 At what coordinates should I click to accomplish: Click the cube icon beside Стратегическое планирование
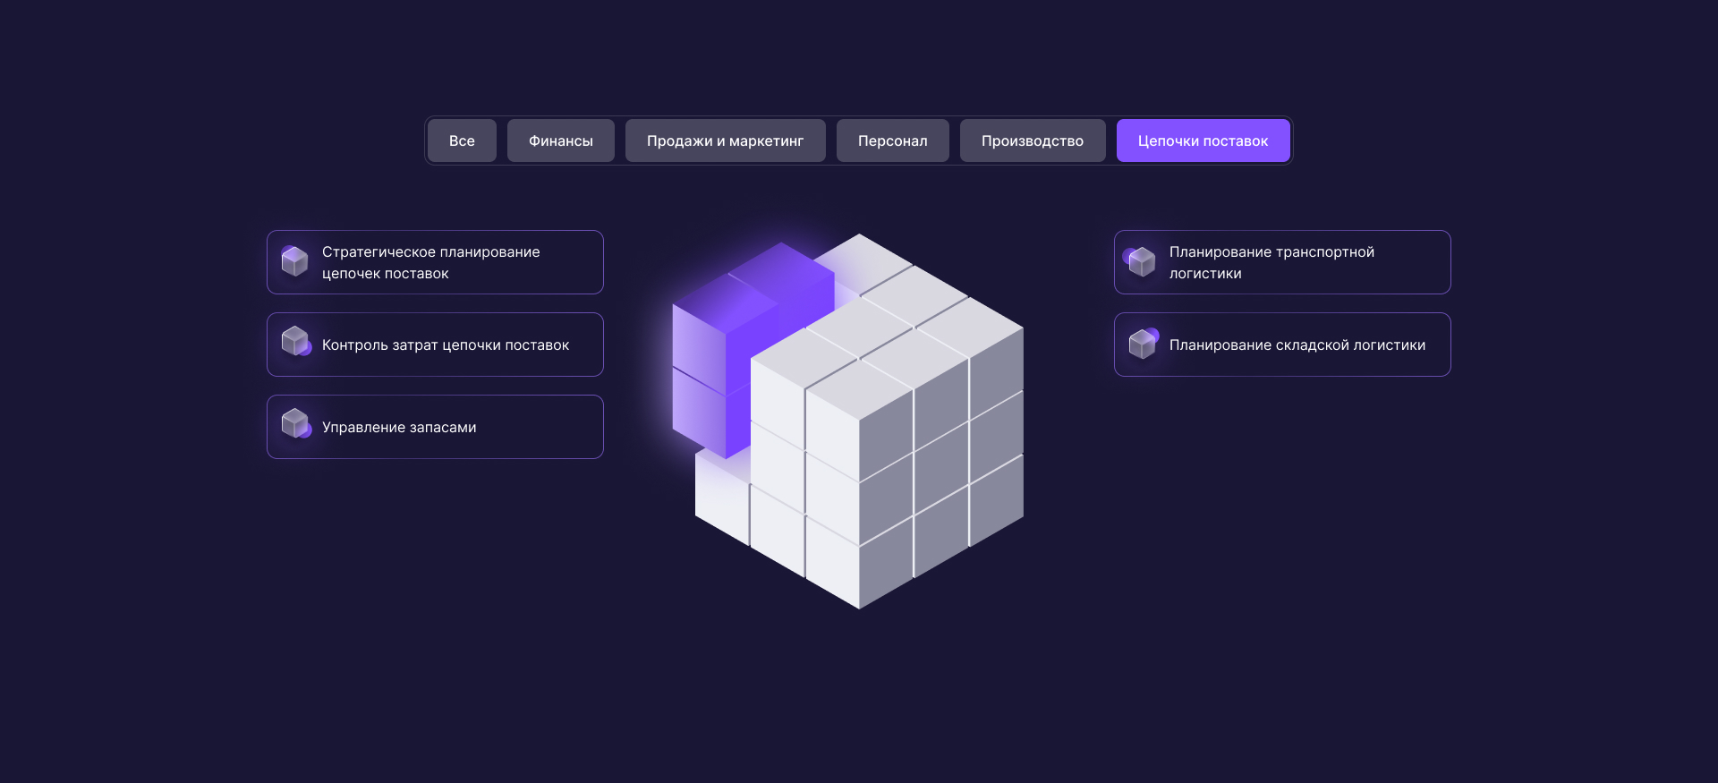(x=294, y=261)
